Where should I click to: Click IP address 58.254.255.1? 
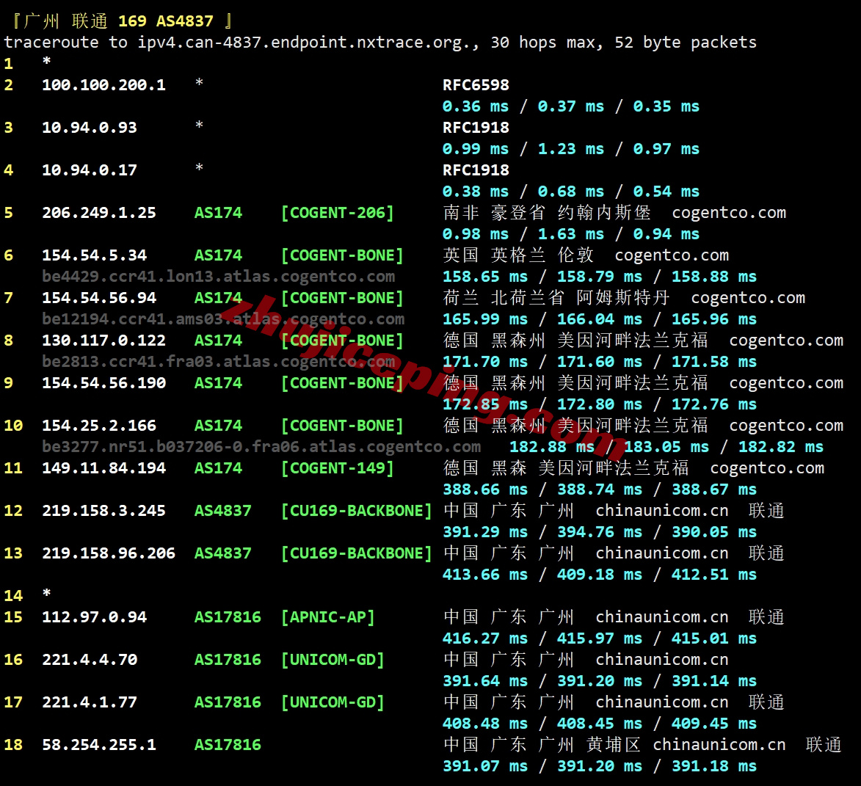tap(99, 745)
